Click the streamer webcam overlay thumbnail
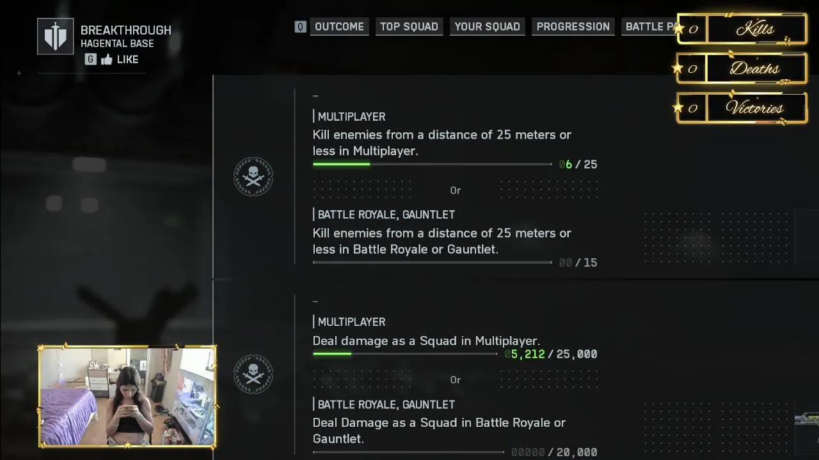This screenshot has height=460, width=819. tap(127, 396)
